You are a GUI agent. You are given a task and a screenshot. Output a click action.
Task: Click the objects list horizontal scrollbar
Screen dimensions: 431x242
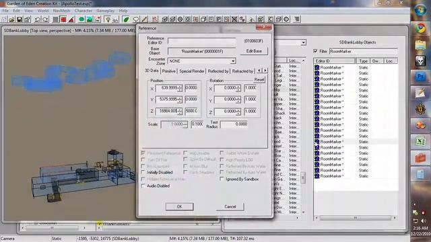(x=355, y=218)
